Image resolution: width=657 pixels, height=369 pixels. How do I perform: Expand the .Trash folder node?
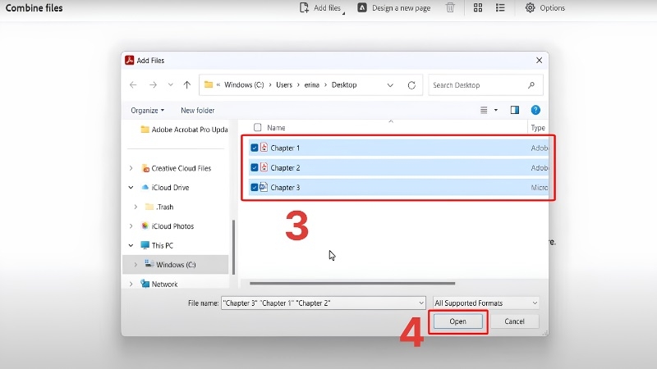pyautogui.click(x=136, y=207)
